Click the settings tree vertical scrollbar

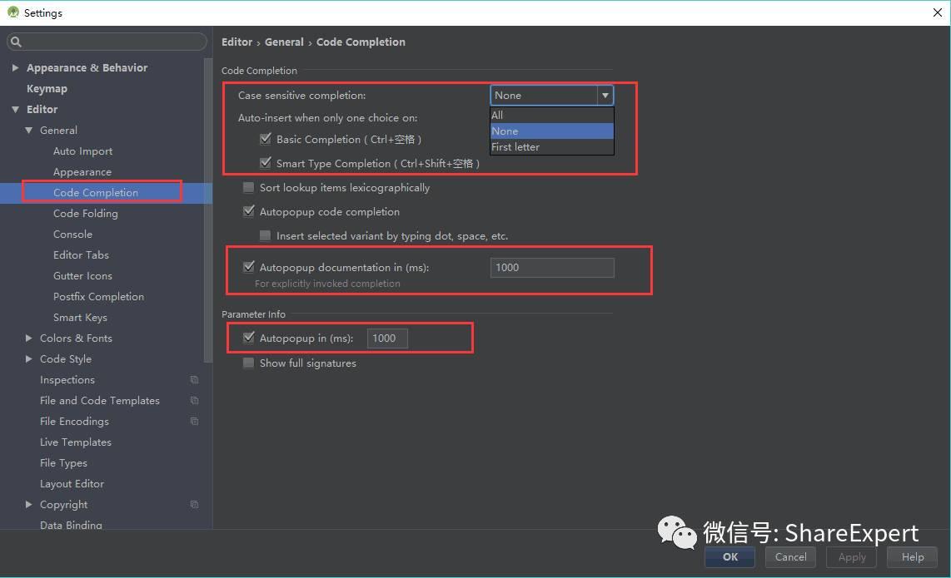(208, 210)
